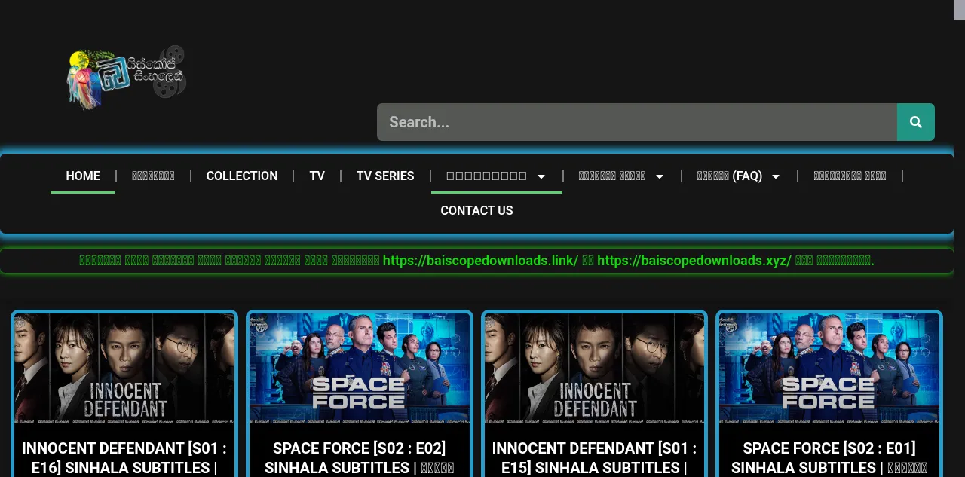Click the magnifier search button
This screenshot has width=965, height=477.
pos(916,122)
